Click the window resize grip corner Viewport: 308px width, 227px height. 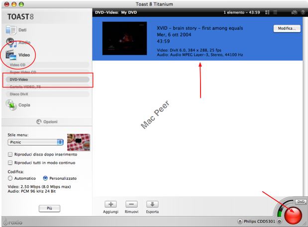coord(305,224)
